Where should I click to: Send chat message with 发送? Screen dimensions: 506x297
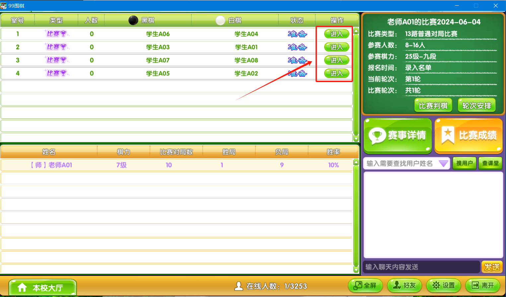tap(492, 267)
